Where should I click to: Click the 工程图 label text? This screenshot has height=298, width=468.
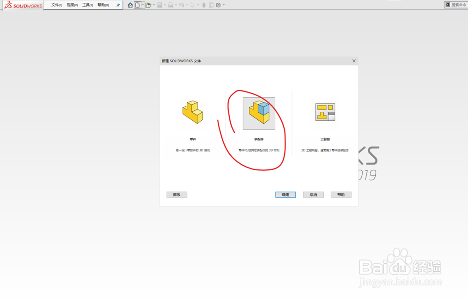click(325, 139)
